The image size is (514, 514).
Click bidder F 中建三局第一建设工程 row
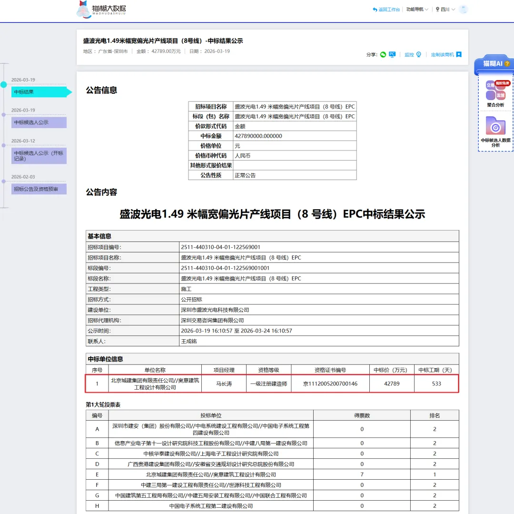click(x=272, y=485)
